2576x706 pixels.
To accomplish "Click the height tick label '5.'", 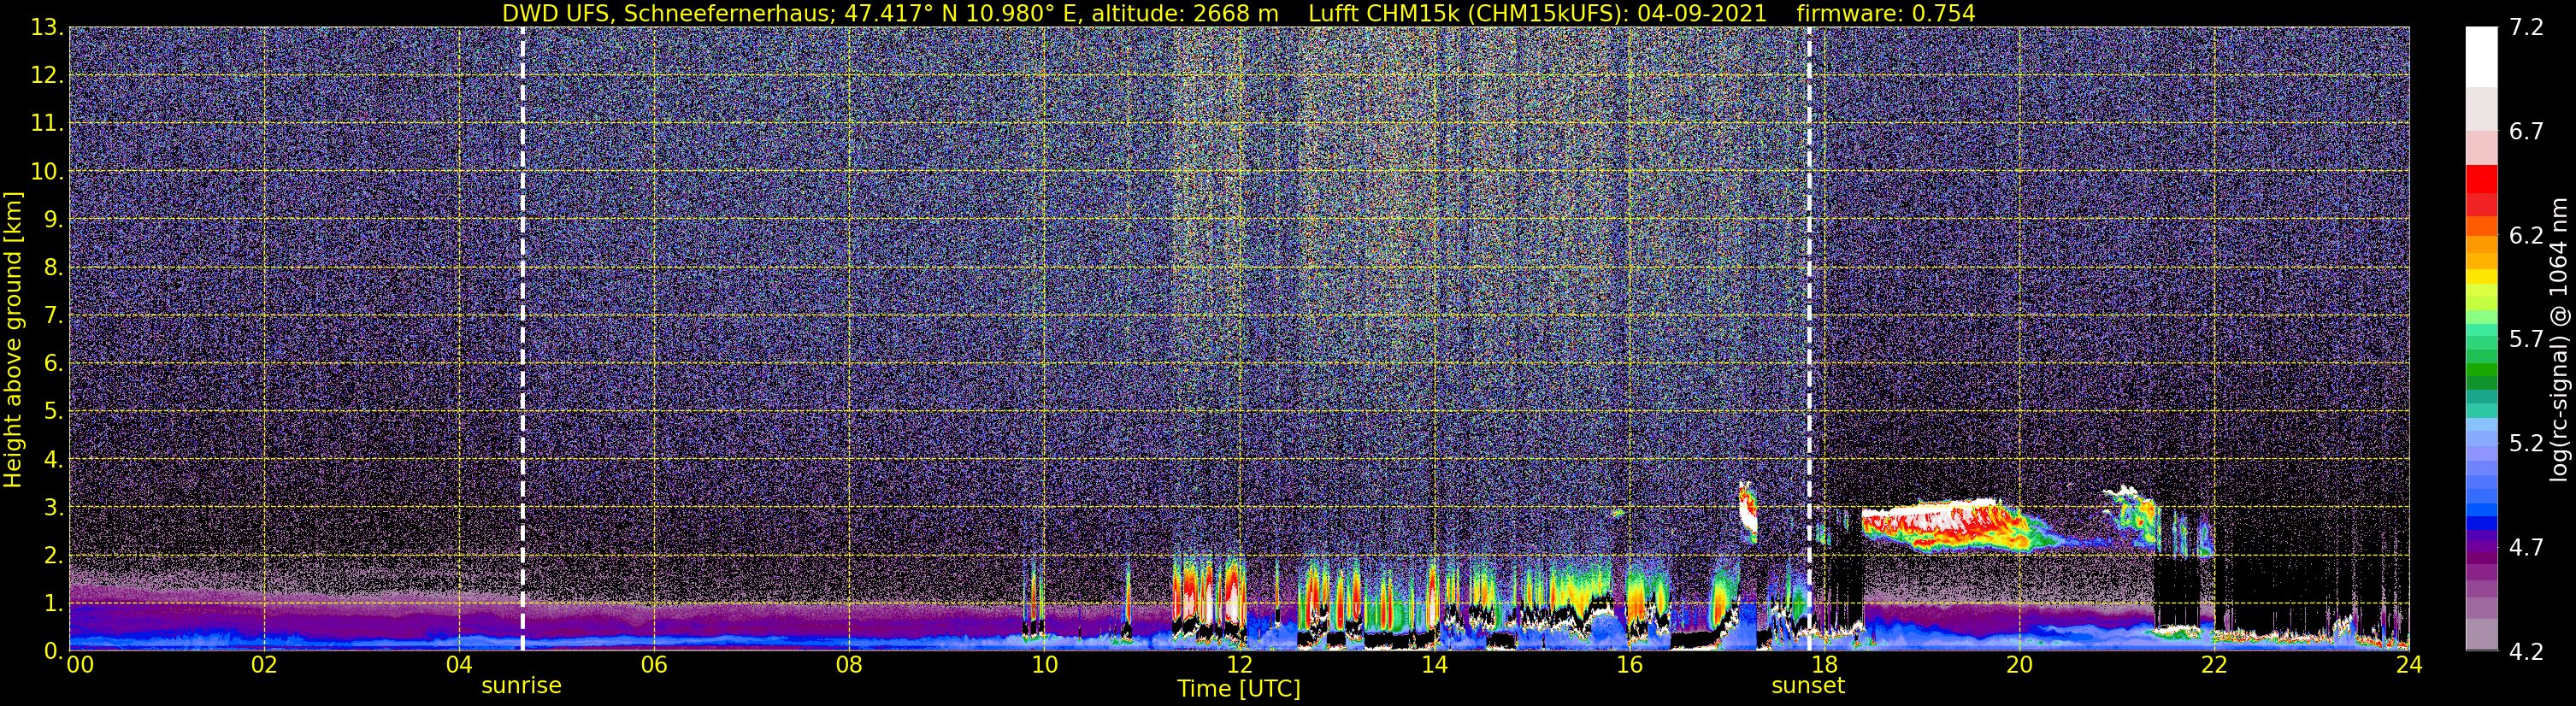I will (54, 411).
